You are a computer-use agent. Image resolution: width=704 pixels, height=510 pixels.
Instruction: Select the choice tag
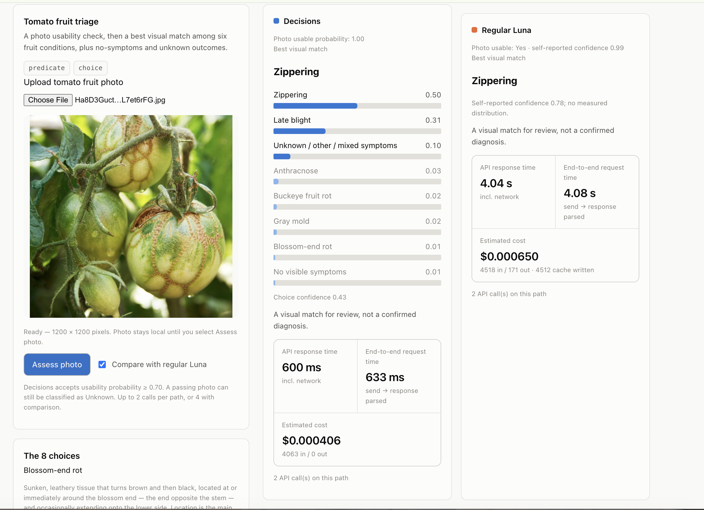pos(91,68)
